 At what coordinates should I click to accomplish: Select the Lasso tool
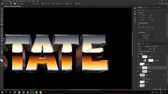pyautogui.click(x=2, y=13)
